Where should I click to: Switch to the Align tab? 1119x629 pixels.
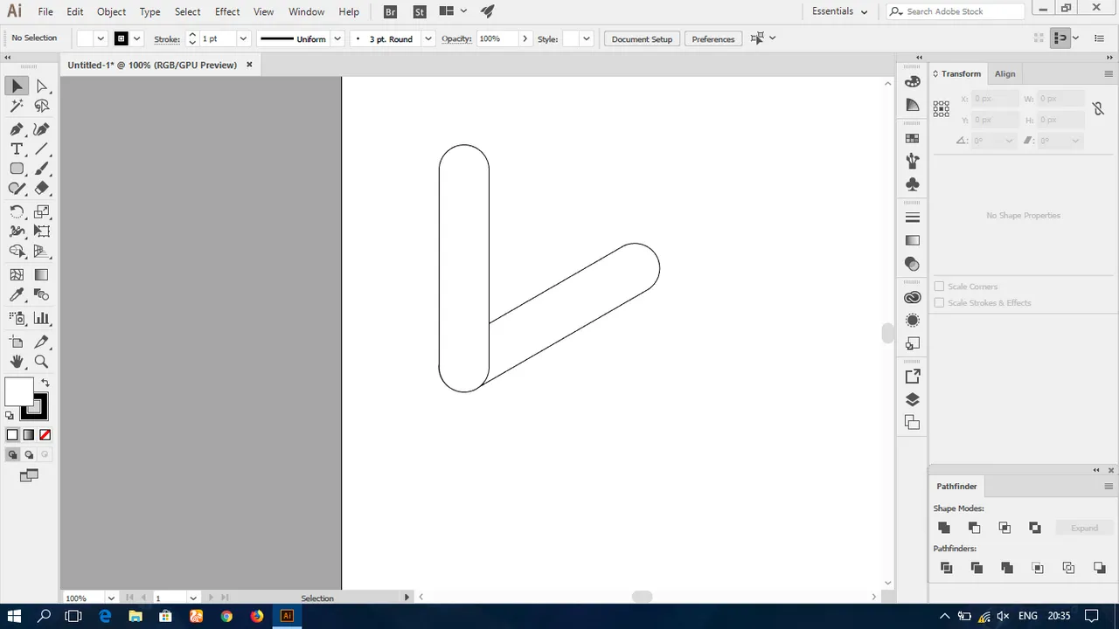pyautogui.click(x=1005, y=73)
